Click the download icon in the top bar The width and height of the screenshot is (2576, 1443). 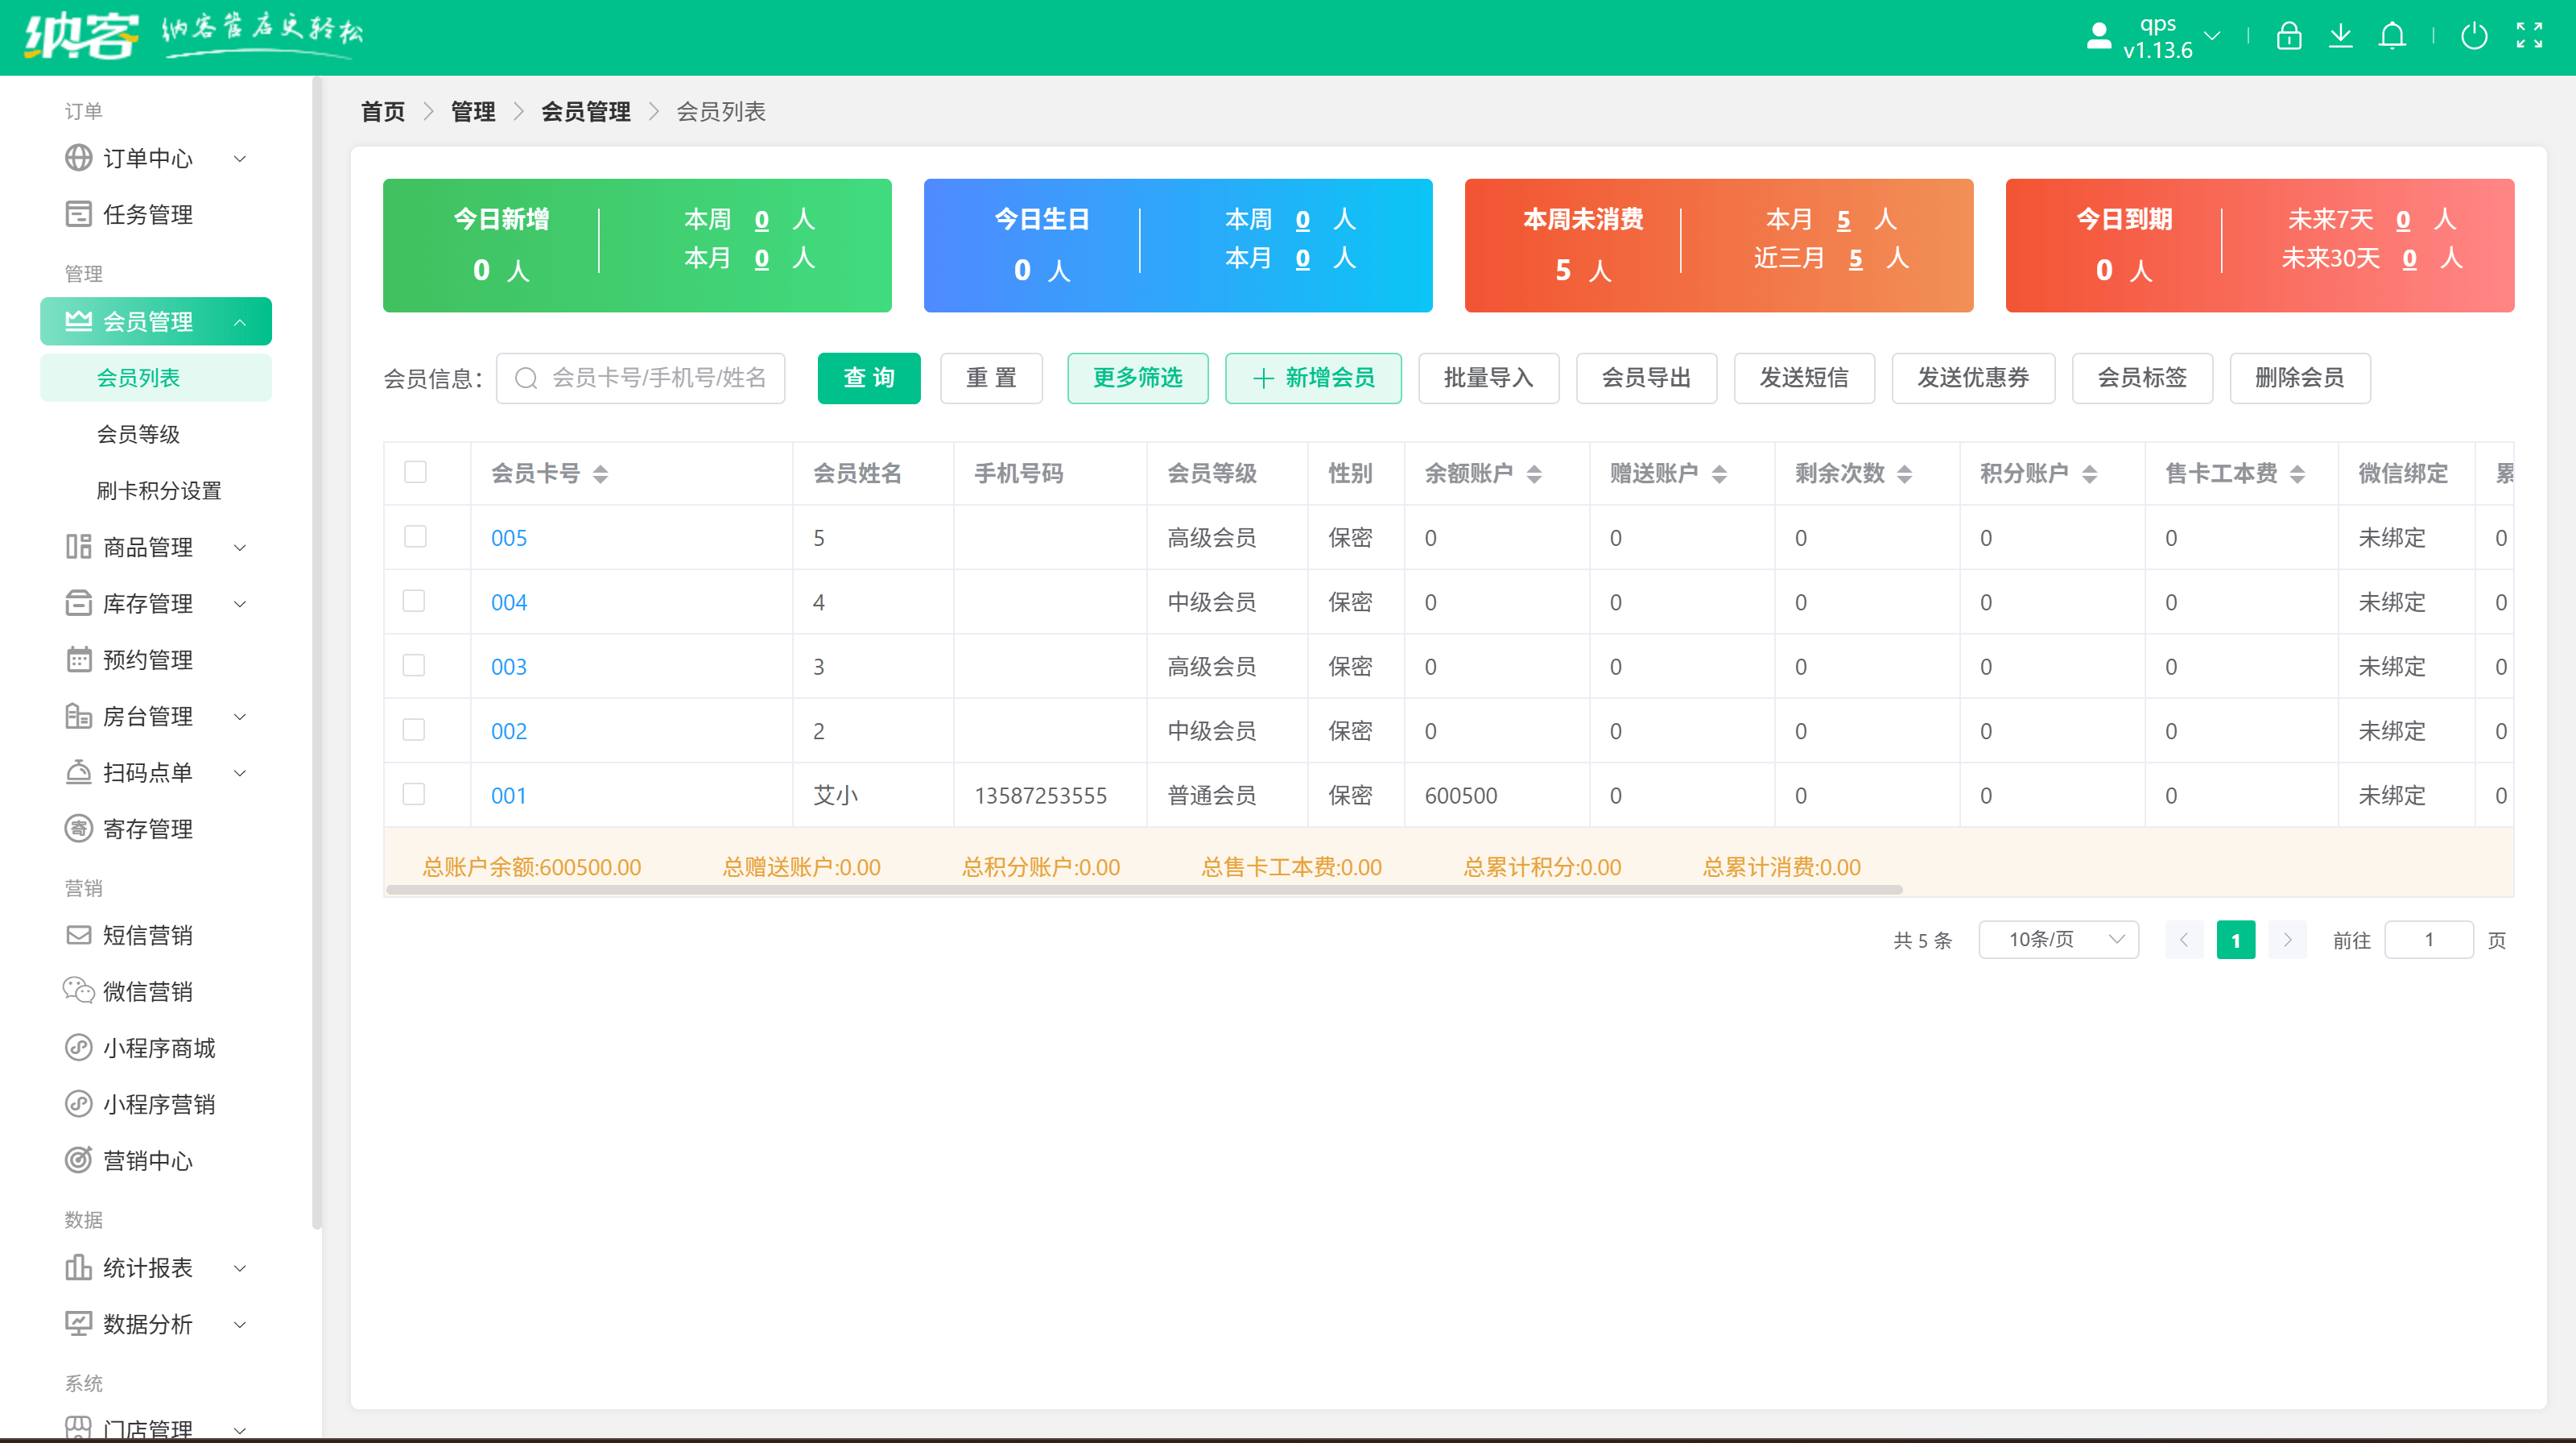2341,36
